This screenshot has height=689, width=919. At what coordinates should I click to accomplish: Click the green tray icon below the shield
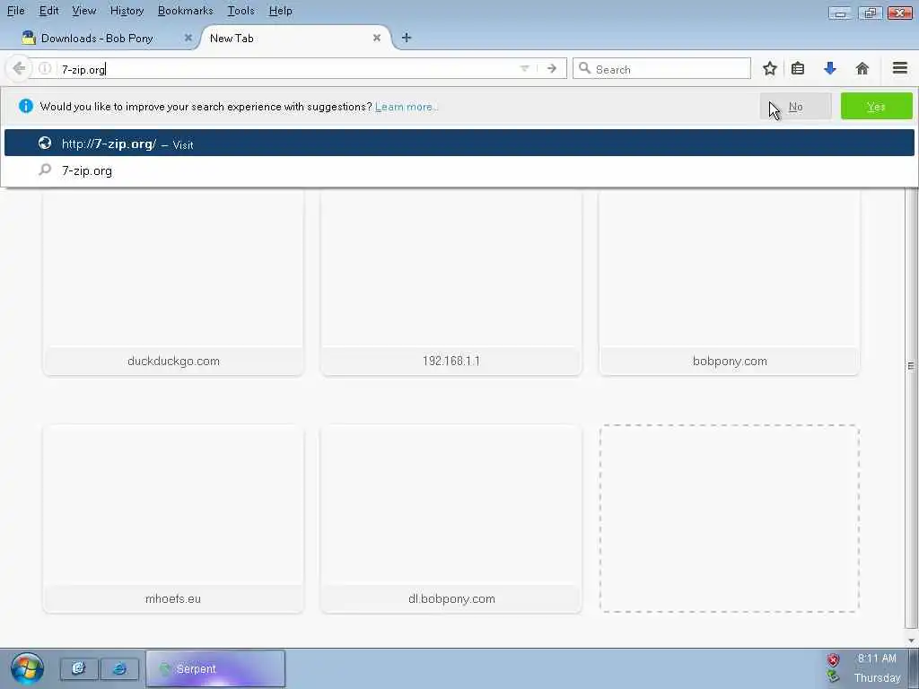tap(833, 676)
